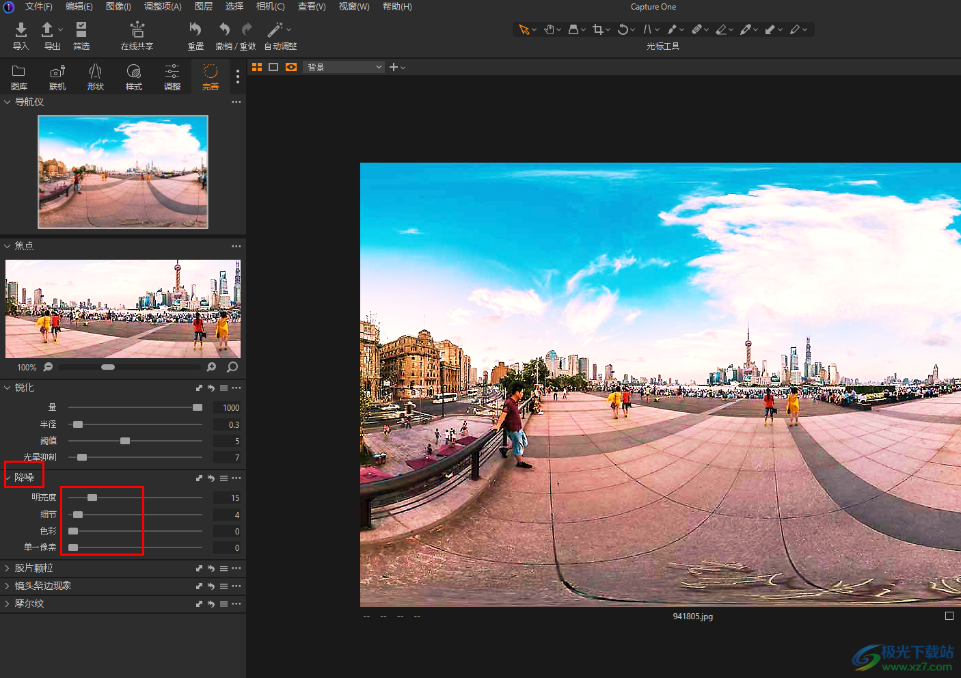Click the 在线共享 (Share online) icon

[137, 30]
